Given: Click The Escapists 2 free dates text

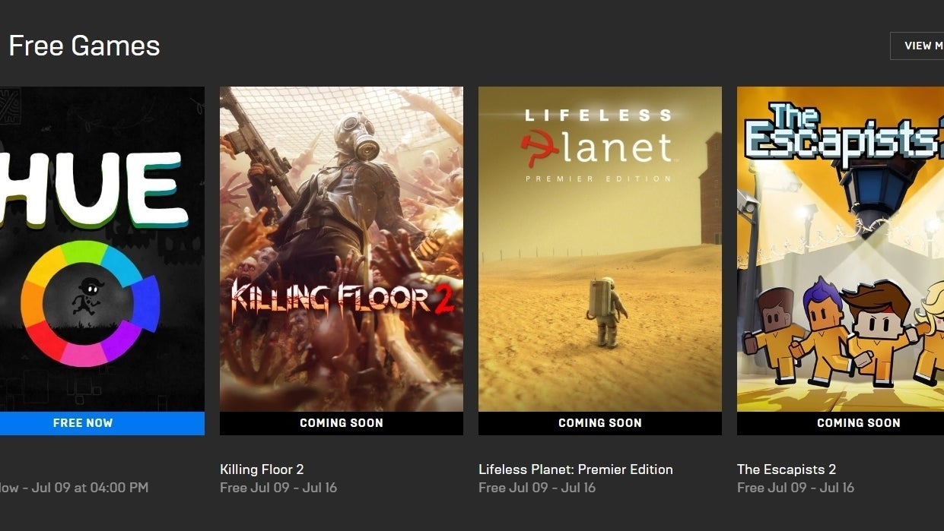Looking at the screenshot, I should (x=796, y=488).
